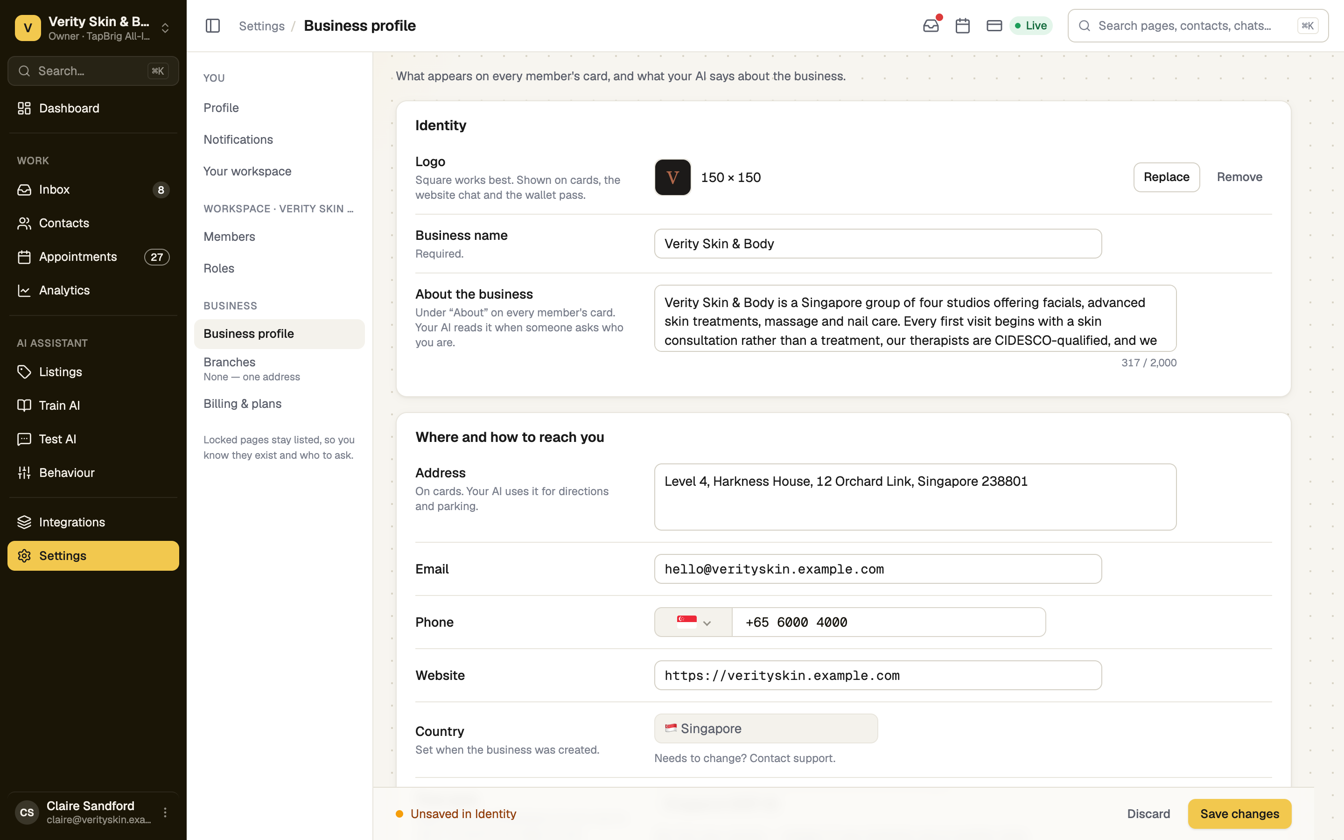Go to Inbox in the sidebar

(93, 189)
